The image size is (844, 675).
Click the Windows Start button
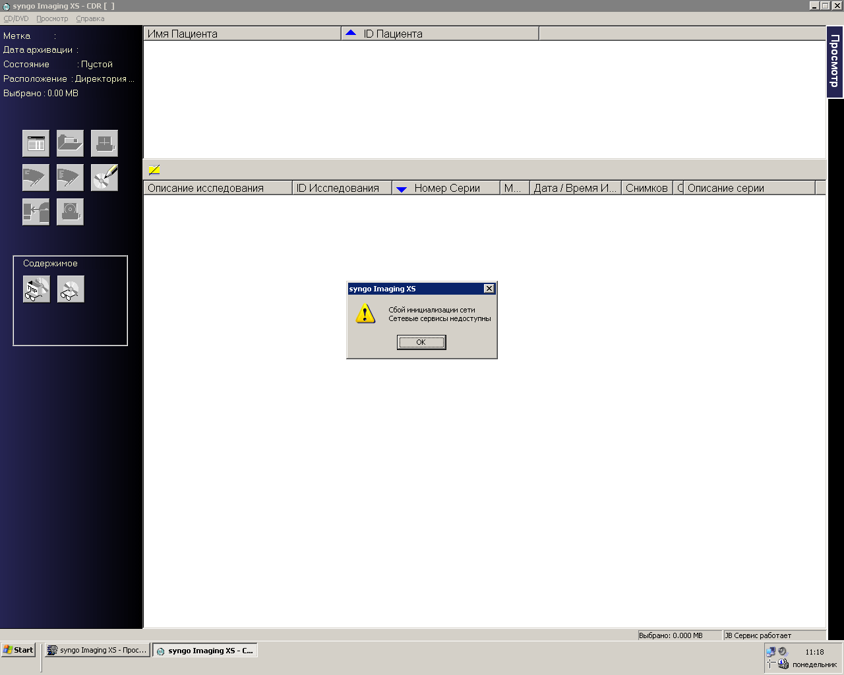(18, 650)
